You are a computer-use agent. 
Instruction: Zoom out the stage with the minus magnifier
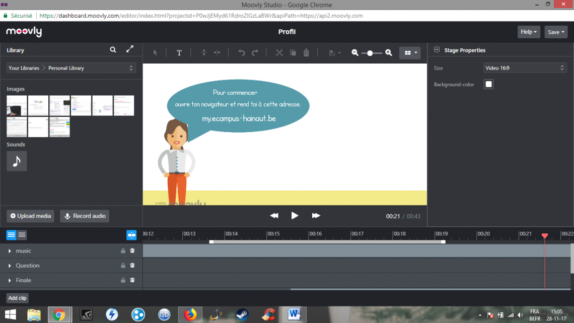(355, 53)
